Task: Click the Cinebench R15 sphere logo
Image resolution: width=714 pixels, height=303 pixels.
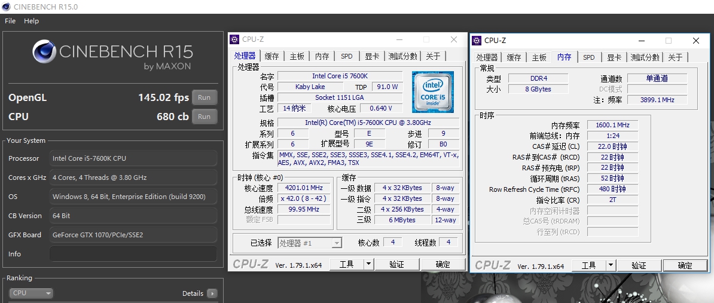Action: 44,51
